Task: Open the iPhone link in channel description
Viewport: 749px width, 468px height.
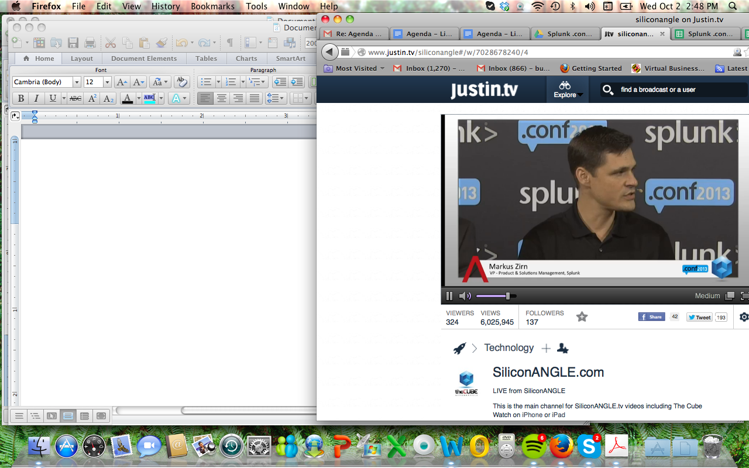Action: [x=532, y=415]
